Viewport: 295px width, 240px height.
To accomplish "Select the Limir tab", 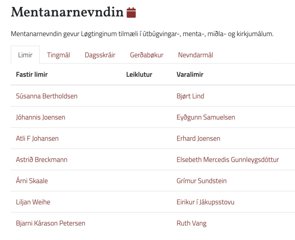I will point(25,55).
